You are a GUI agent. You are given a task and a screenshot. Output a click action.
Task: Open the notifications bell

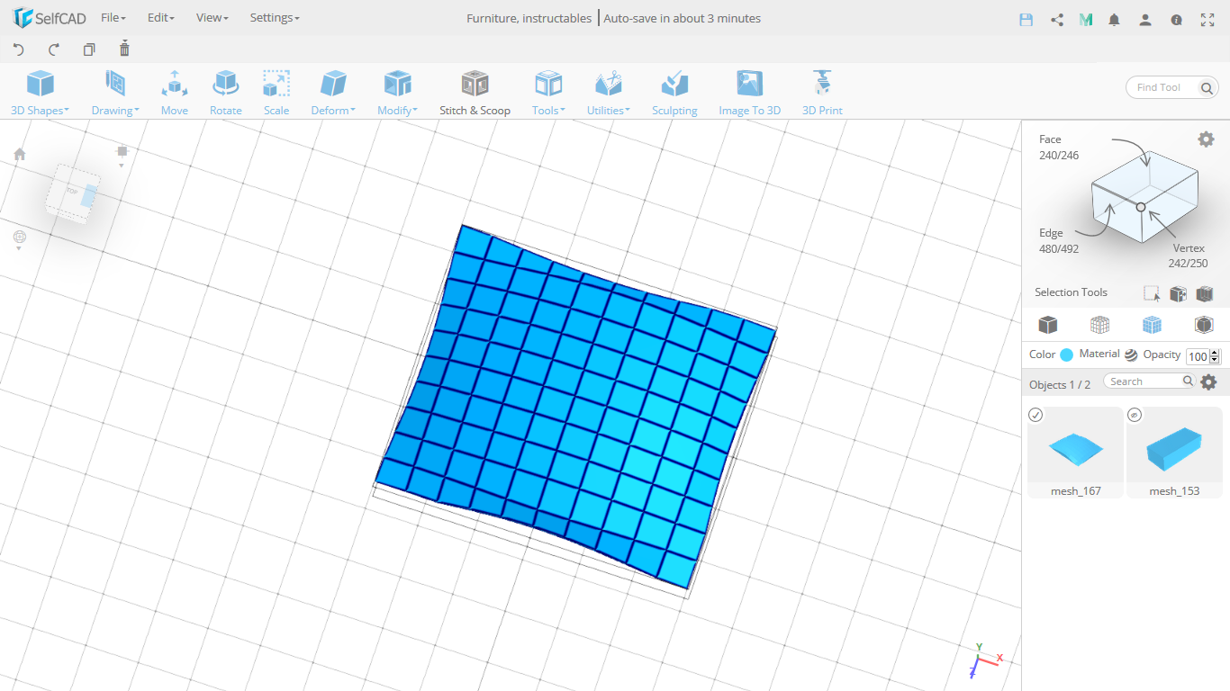[x=1115, y=19]
